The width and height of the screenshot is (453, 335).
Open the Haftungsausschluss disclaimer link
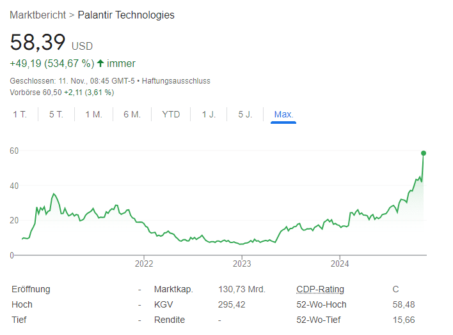click(x=176, y=81)
